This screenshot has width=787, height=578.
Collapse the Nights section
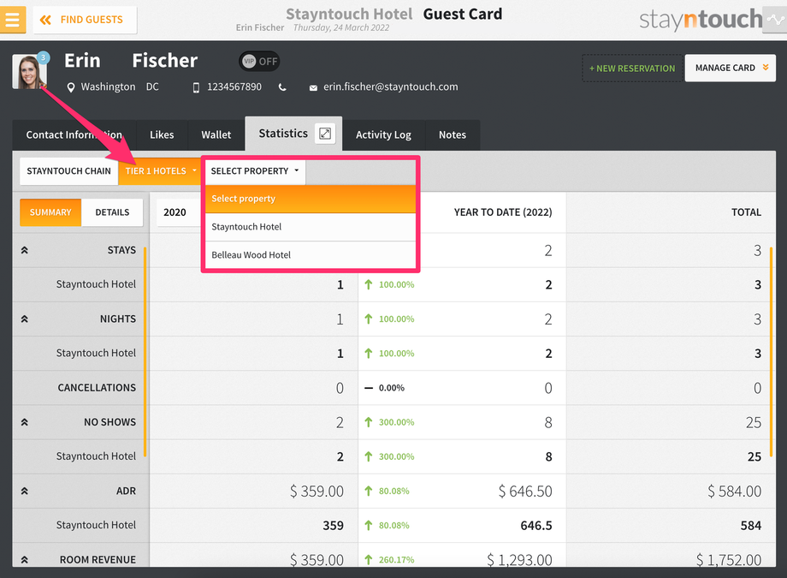click(24, 319)
